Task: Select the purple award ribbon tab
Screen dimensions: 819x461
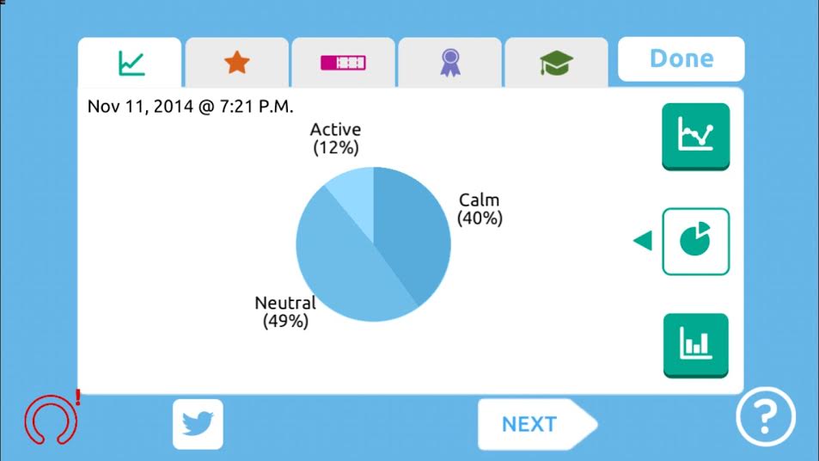Action: pyautogui.click(x=449, y=63)
